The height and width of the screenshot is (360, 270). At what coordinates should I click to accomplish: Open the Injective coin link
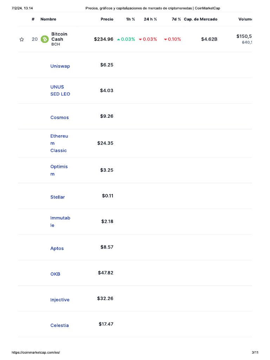point(60,300)
